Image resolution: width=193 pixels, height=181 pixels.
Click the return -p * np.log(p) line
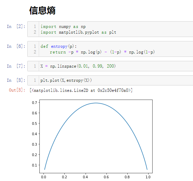click(102, 52)
